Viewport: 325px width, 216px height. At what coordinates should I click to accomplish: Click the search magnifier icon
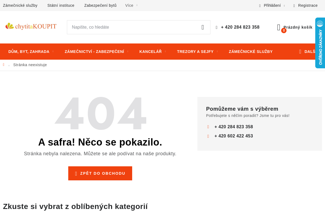[x=203, y=27]
